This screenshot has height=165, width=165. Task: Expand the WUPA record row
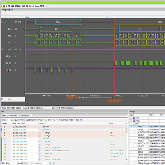click(39, 142)
